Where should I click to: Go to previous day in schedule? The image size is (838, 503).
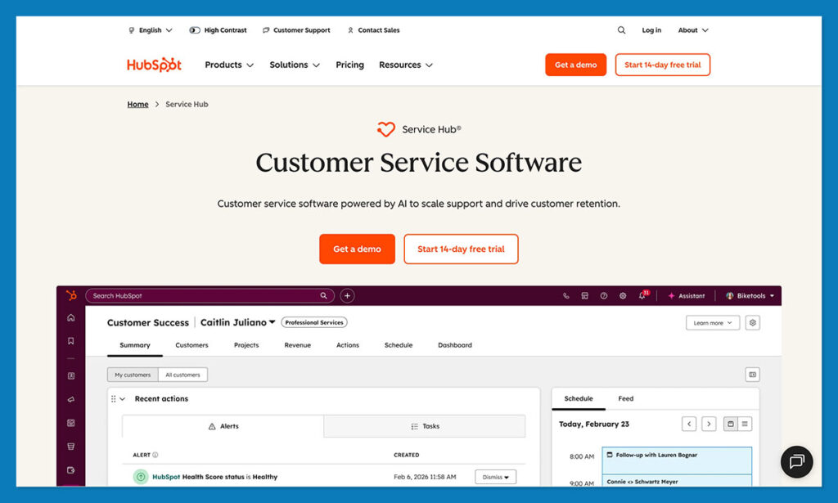point(689,424)
